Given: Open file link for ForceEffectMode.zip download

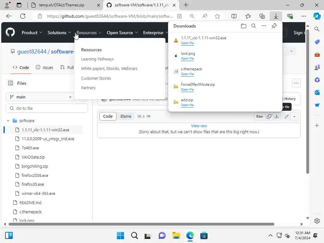Looking at the screenshot, I should pos(187,90).
